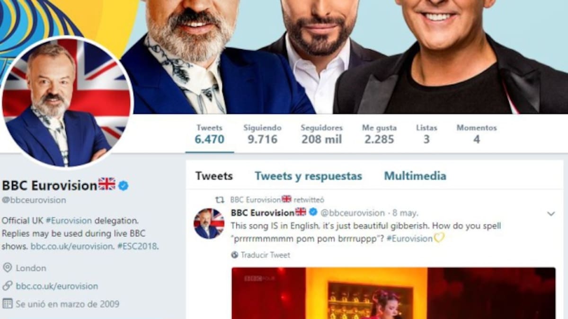Open the Siguiendo 9.716 list

(262, 134)
